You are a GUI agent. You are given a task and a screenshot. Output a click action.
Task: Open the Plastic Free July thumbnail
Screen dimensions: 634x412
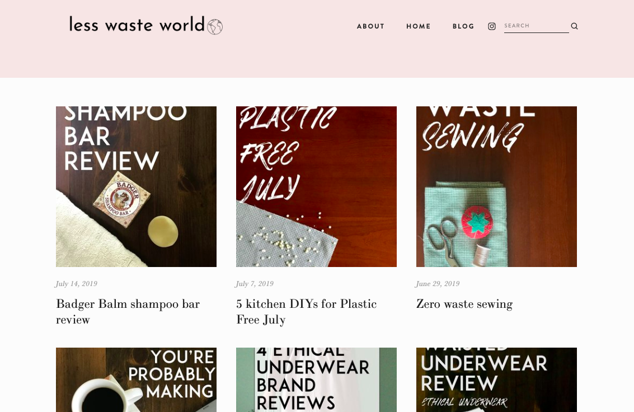tap(316, 186)
